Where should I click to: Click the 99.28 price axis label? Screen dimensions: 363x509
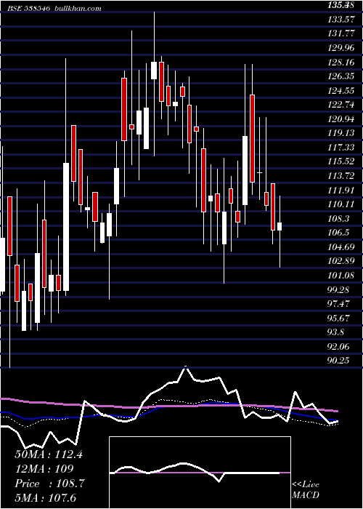point(339,289)
